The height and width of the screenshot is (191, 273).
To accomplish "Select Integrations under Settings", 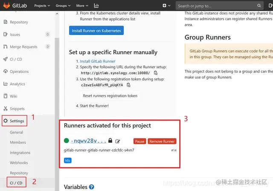I will click(x=20, y=153).
